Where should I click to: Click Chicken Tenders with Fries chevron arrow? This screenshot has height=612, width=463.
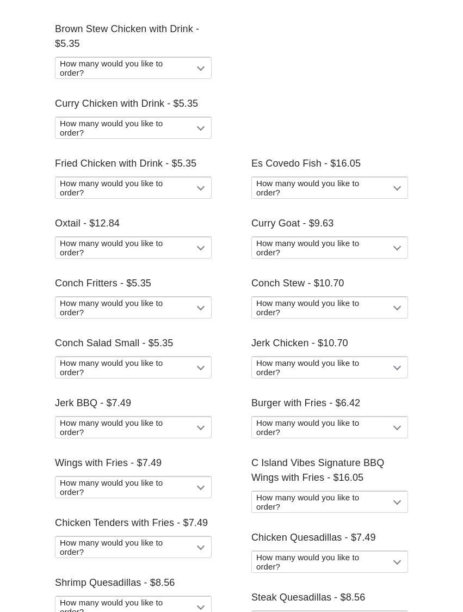(201, 548)
